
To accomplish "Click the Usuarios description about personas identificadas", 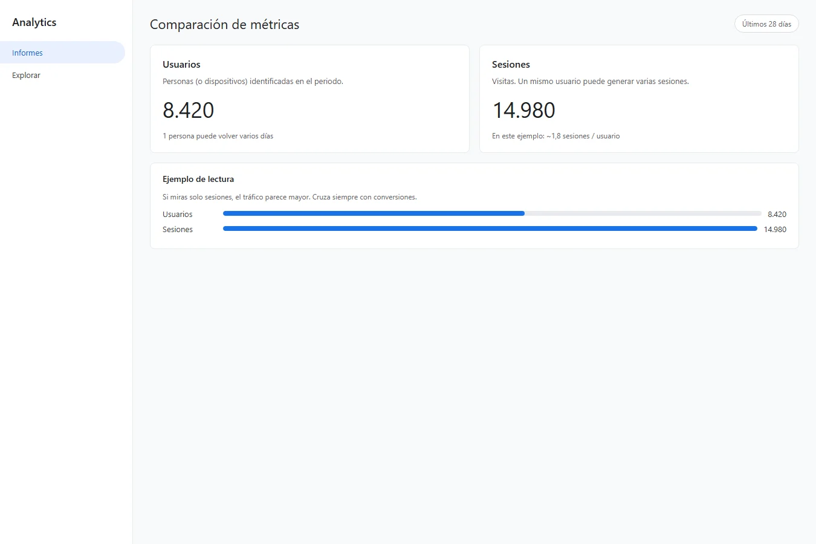I will [x=253, y=82].
